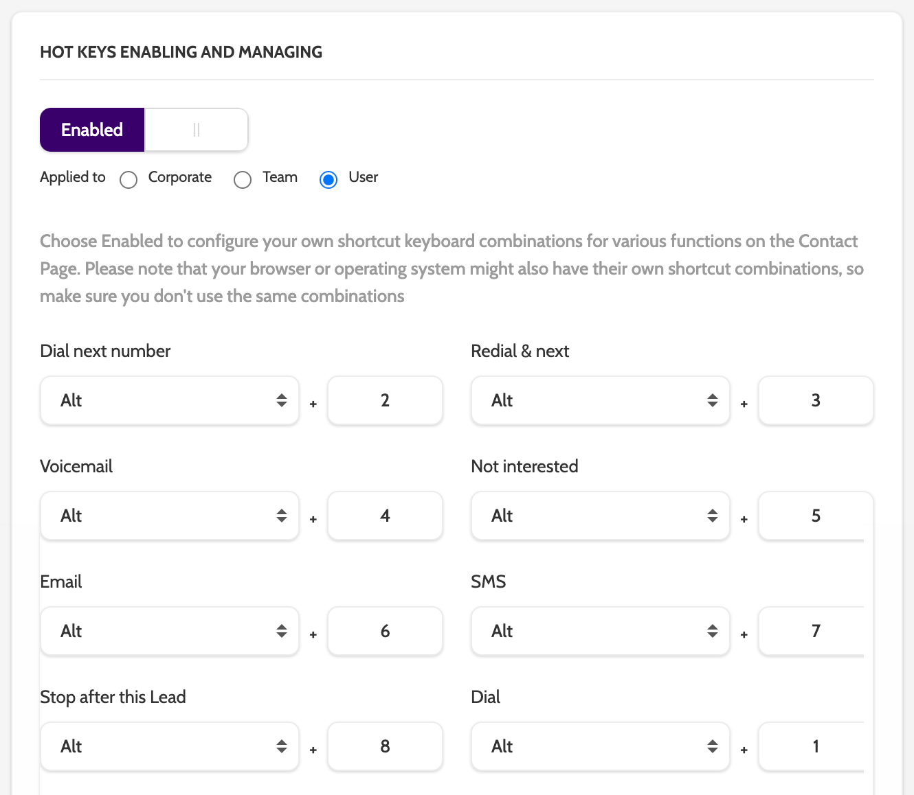This screenshot has height=795, width=914.
Task: Open Redial & next modifier dropdown
Action: point(600,400)
